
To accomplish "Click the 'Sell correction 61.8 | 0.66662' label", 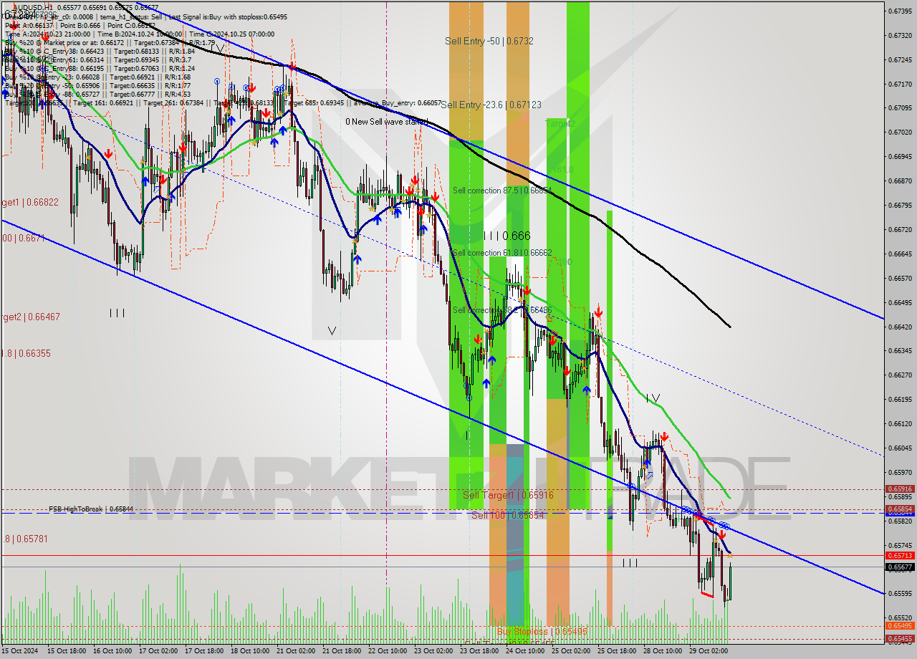I will point(501,253).
